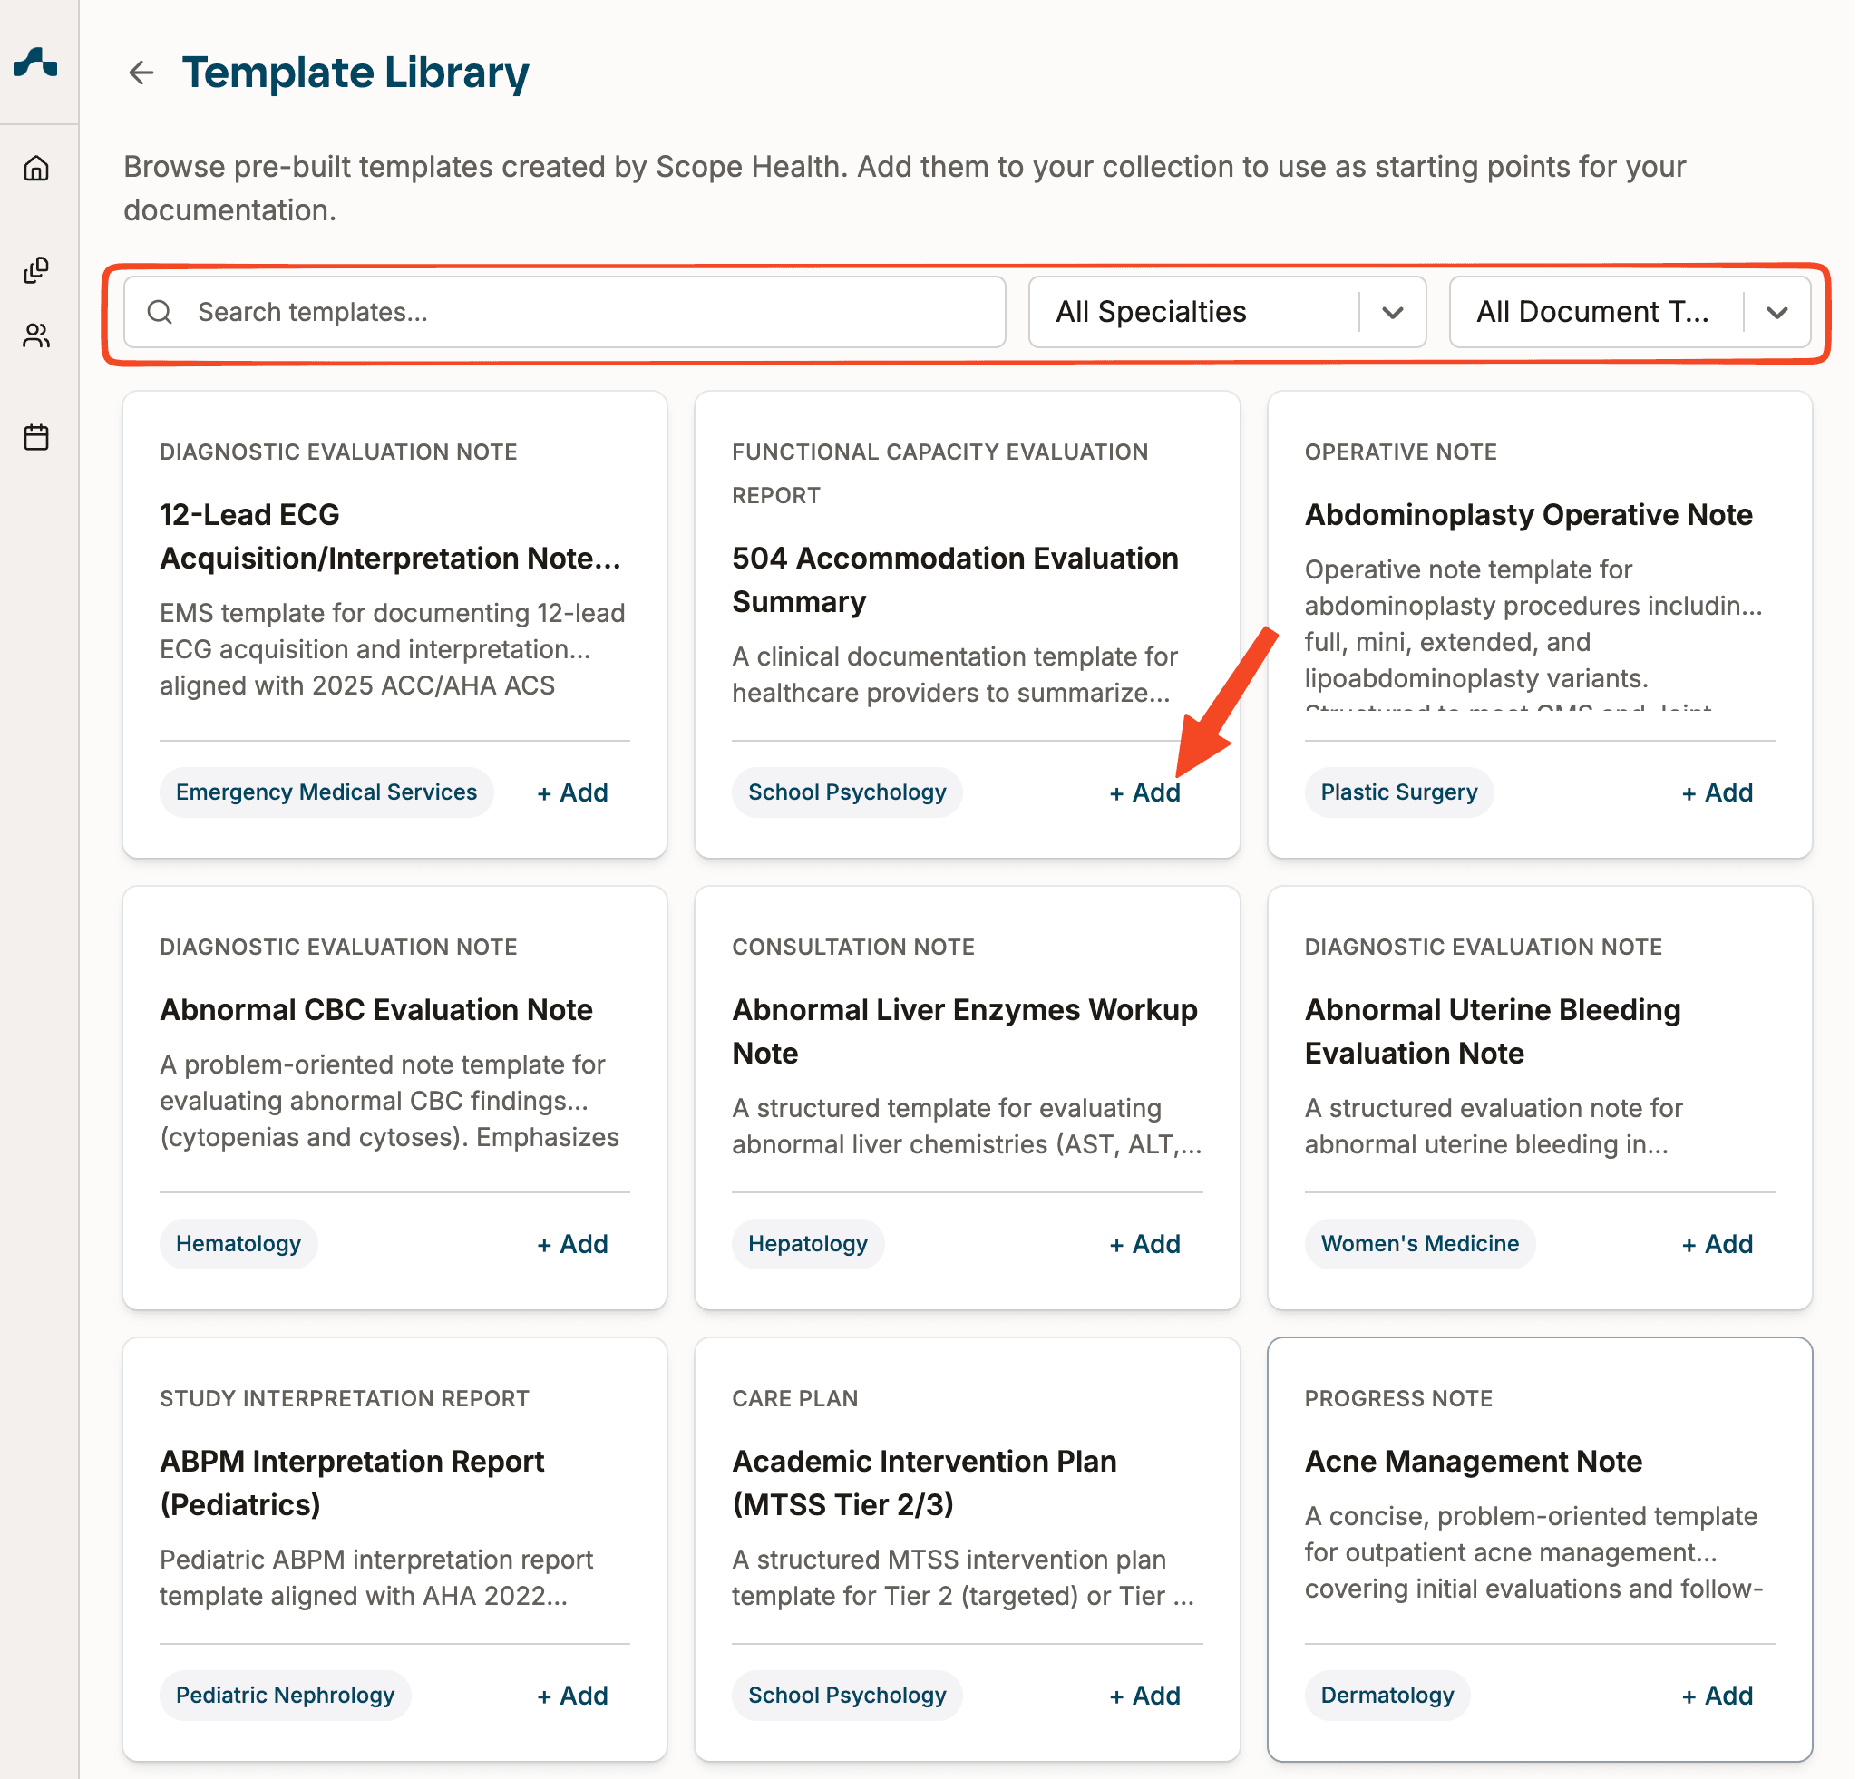Focus the Search templates input field
Viewport: 1859px width, 1779px height.
click(x=588, y=312)
